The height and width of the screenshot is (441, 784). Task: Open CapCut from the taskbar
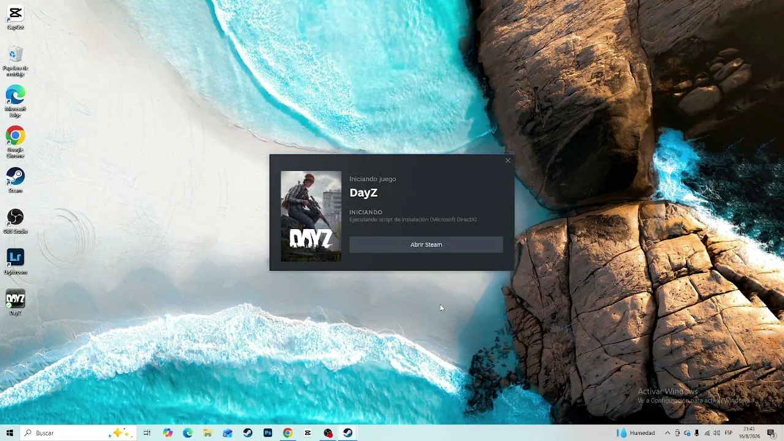[x=307, y=433]
